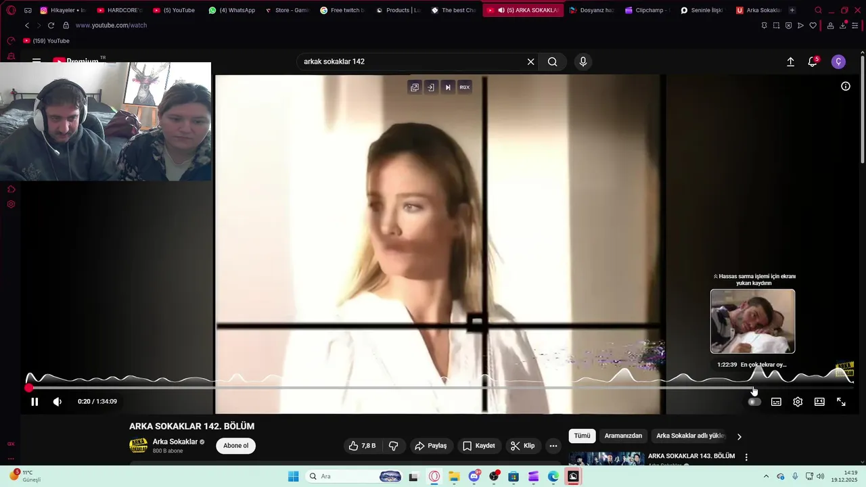This screenshot has height=487, width=866.
Task: Click the taskbar search box Ara
Action: tap(355, 476)
